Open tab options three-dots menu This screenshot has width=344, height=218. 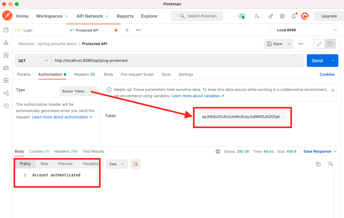pos(138,30)
